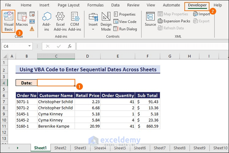Open the Insert controls dropdown
This screenshot has width=229, height=153.
[x=93, y=21]
